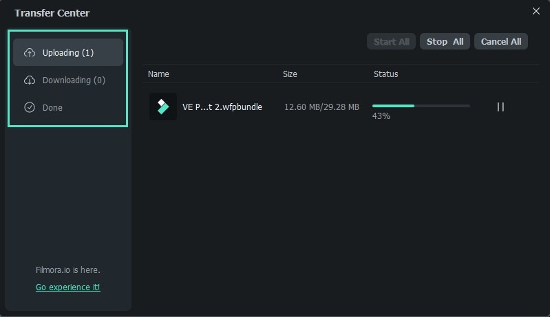Open the Done tab label
This screenshot has width=550, height=317.
tap(52, 107)
